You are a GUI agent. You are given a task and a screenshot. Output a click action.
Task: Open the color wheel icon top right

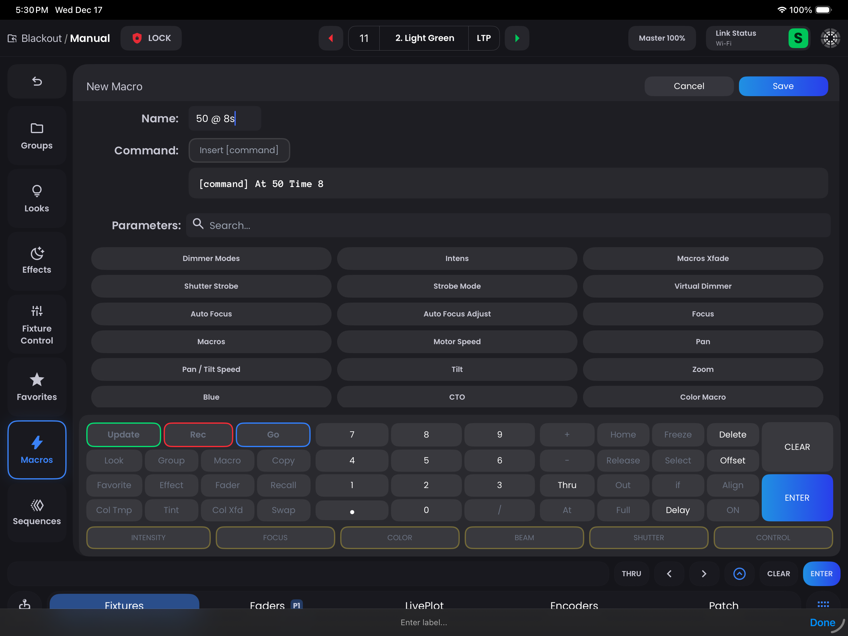coord(830,38)
